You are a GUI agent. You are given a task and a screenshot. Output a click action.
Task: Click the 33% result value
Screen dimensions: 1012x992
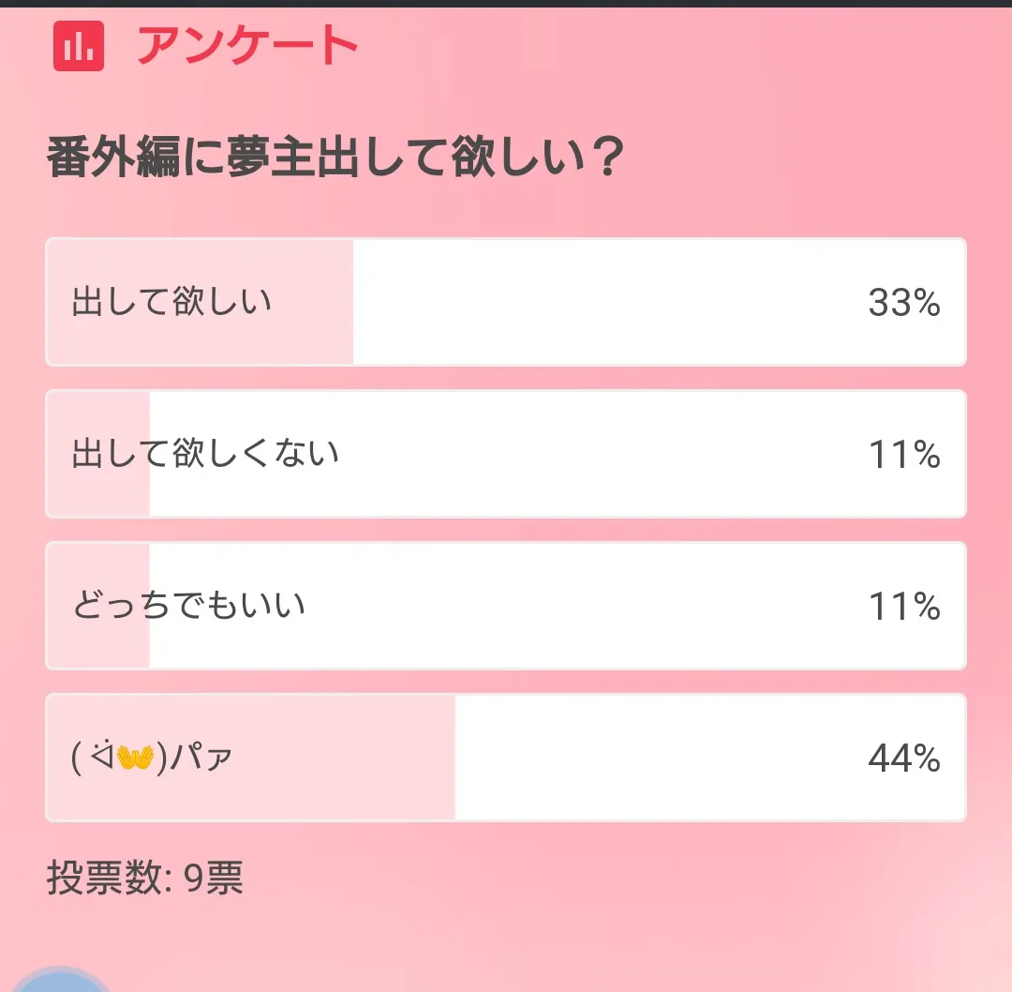[903, 303]
